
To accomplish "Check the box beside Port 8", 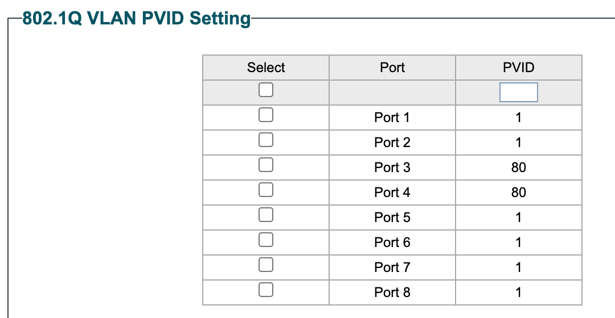I will 266,290.
